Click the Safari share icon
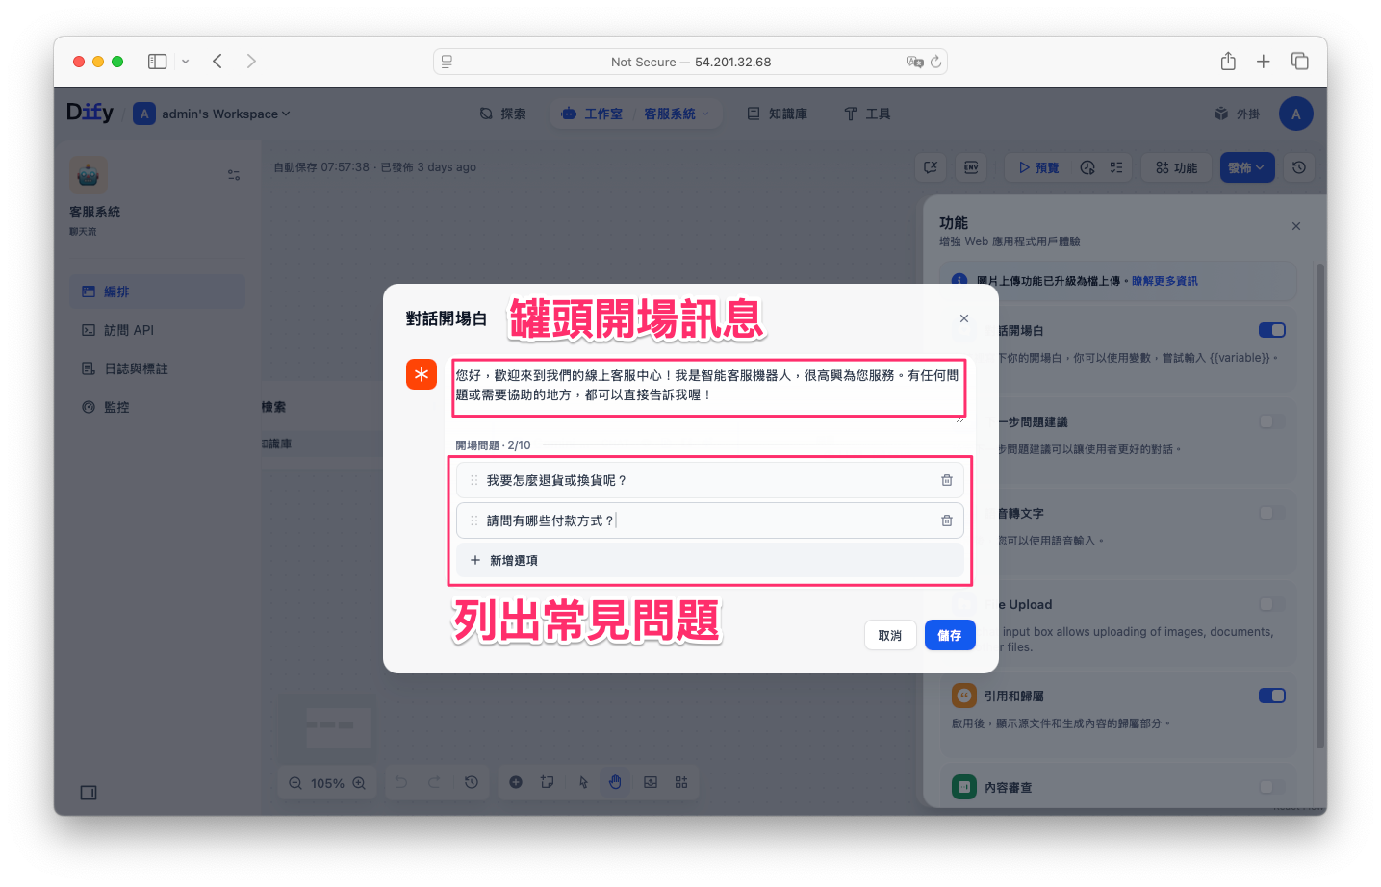The image size is (1381, 887). [x=1228, y=62]
